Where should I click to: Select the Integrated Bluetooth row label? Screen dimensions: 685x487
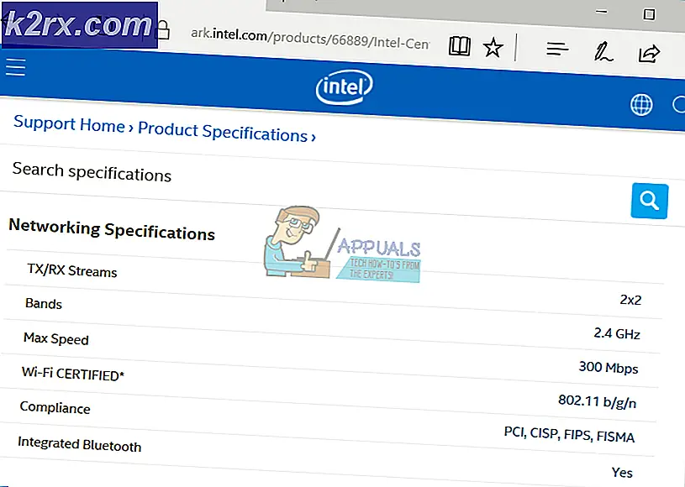pos(80,444)
